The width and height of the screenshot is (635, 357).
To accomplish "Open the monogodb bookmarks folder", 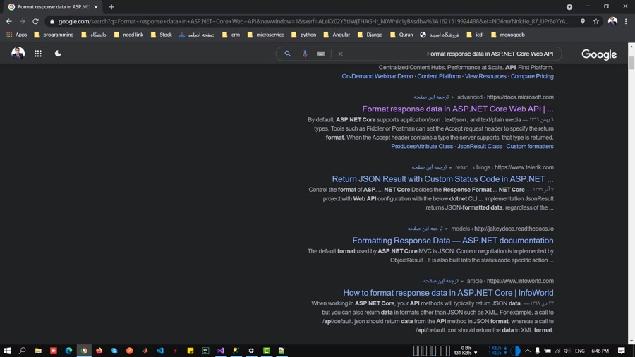I will coord(508,35).
